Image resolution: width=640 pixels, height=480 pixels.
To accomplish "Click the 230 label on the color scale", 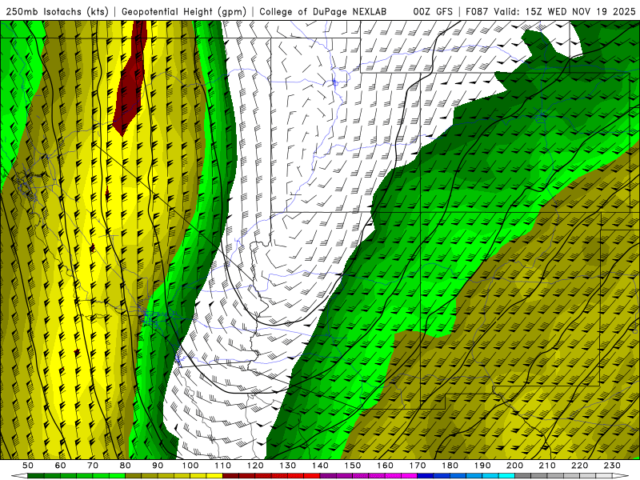I will pyautogui.click(x=612, y=466).
